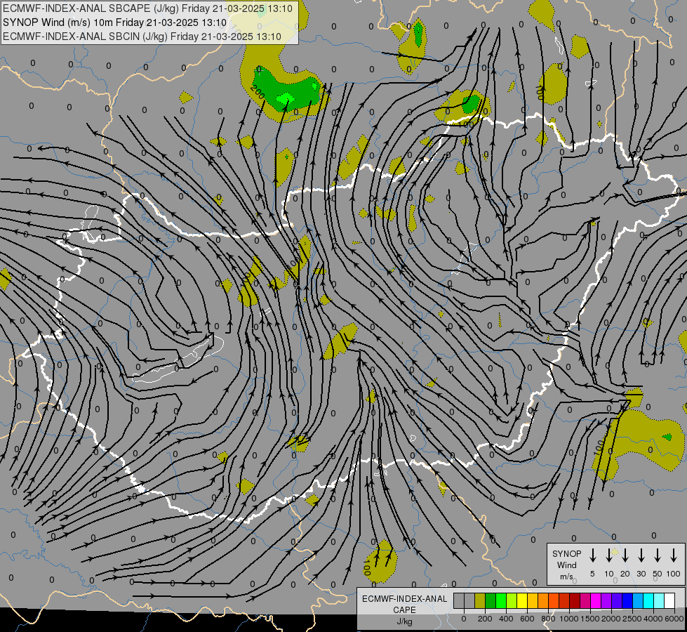Click the 'Wind' word in SYNOP legend
The width and height of the screenshot is (687, 632).
566,565
